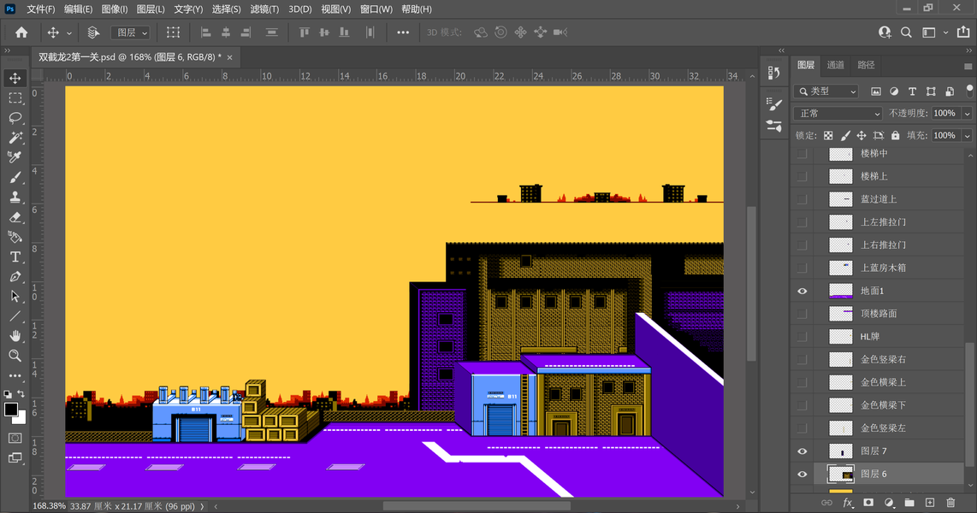The image size is (977, 513).
Task: Click the 图层 6 layer thumbnail
Action: coord(840,474)
